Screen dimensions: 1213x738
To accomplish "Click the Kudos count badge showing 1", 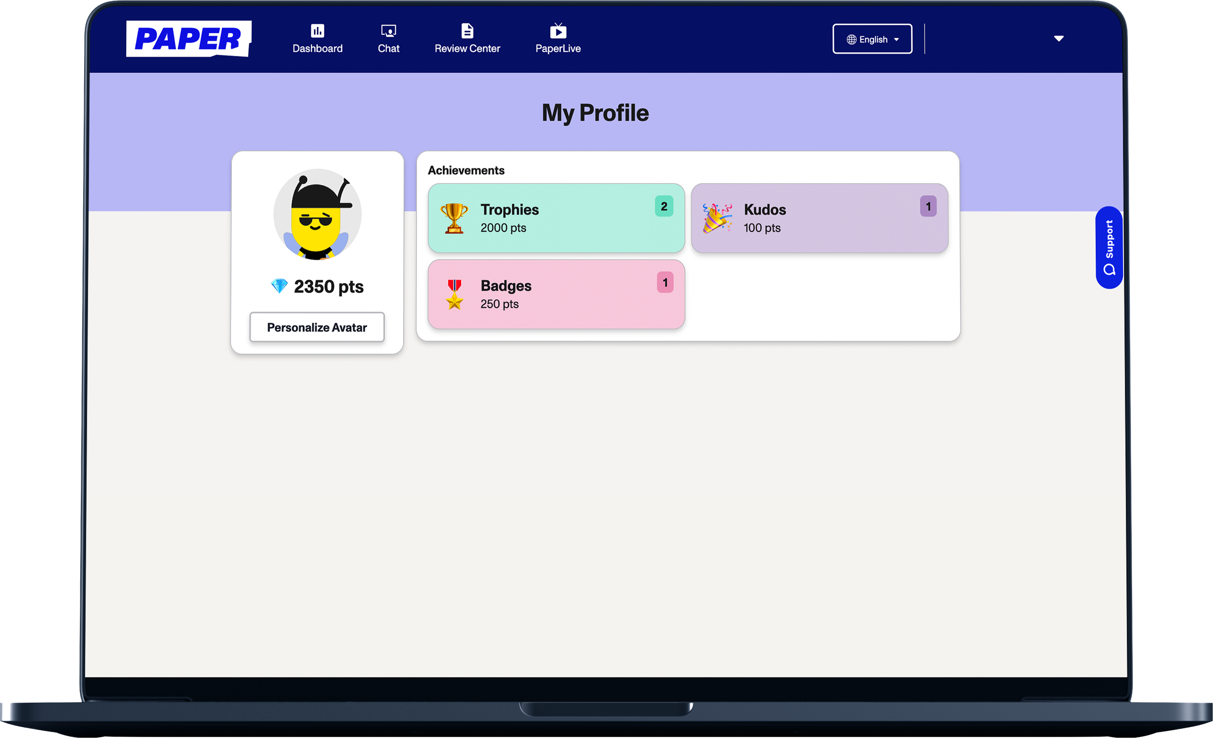I will point(928,206).
